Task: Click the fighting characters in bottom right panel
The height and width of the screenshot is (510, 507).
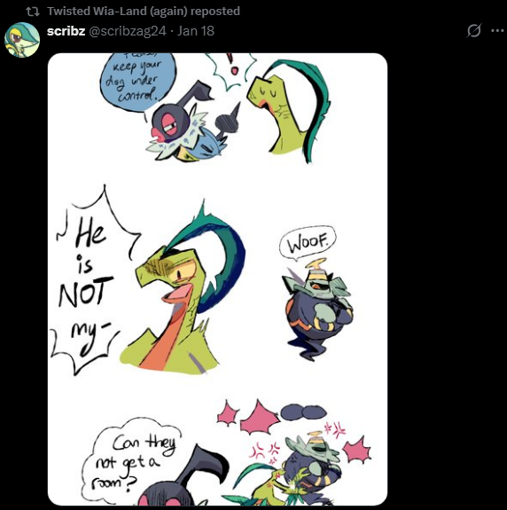Action: [x=292, y=468]
